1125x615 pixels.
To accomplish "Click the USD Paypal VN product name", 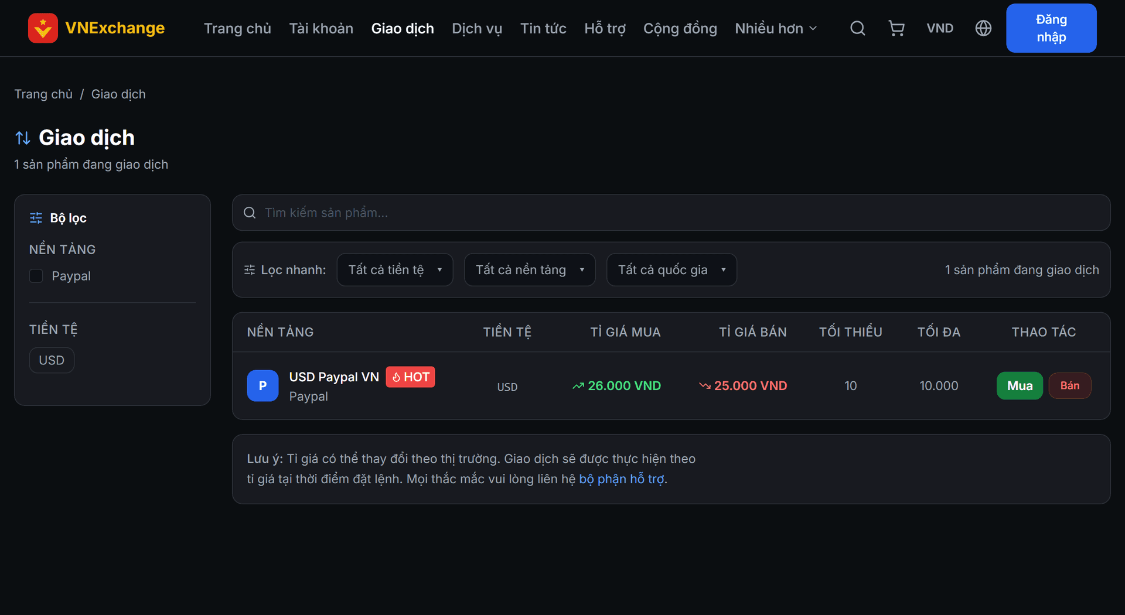I will 334,377.
